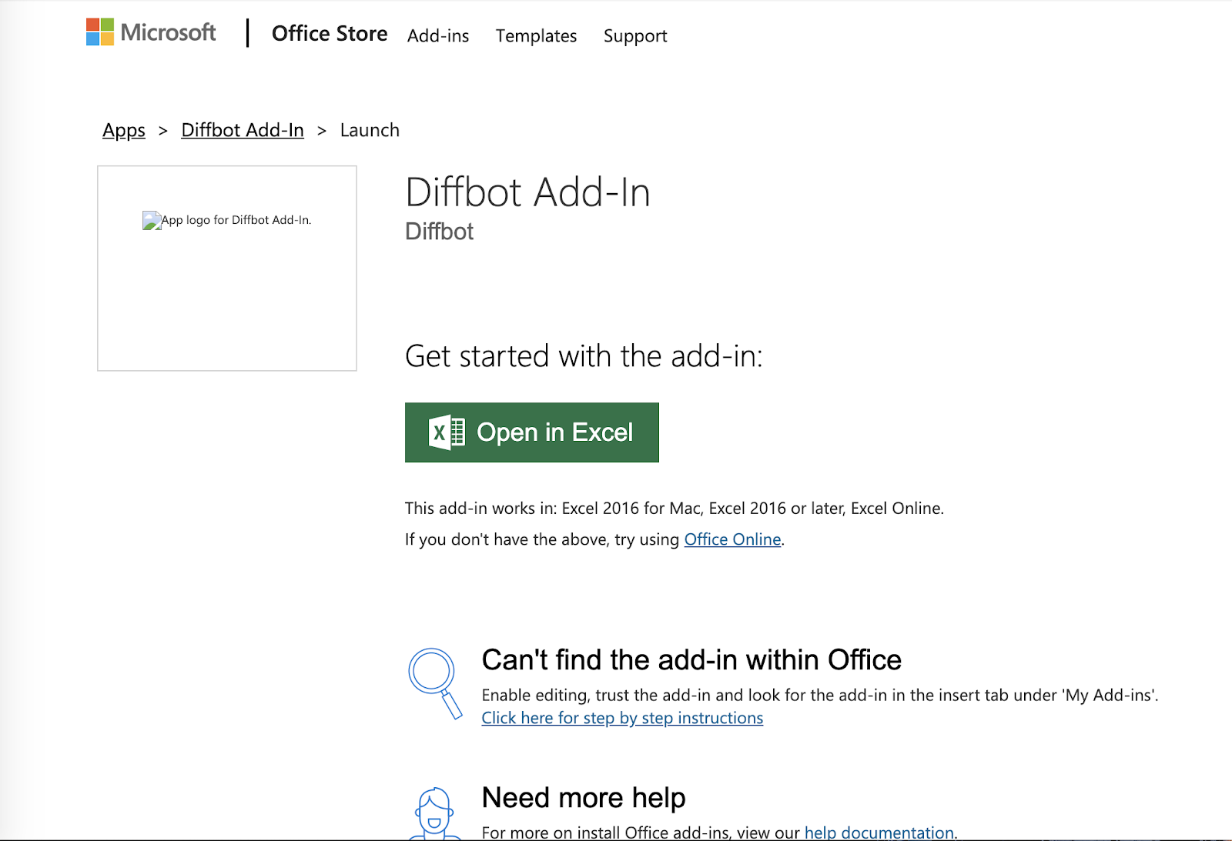Screen dimensions: 1232x841
Task: Click 'Can't find the add-in within Office' heading
Action: pos(691,660)
